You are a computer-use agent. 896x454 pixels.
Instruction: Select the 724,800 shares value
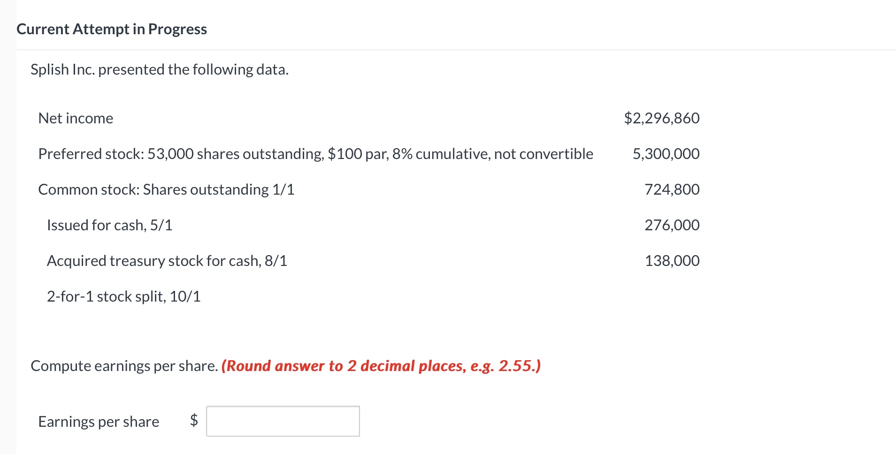click(672, 189)
